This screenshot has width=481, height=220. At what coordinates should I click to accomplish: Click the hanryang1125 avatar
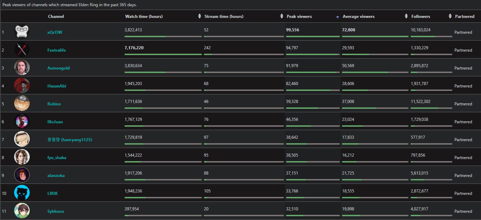pyautogui.click(x=22, y=139)
